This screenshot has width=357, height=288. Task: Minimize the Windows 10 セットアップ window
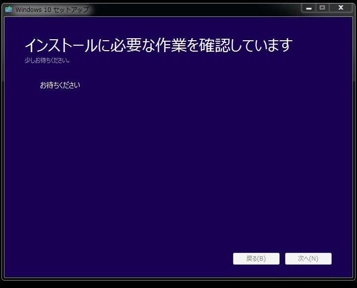[309, 8]
